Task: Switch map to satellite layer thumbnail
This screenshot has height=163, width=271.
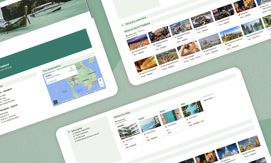Action: [56, 102]
